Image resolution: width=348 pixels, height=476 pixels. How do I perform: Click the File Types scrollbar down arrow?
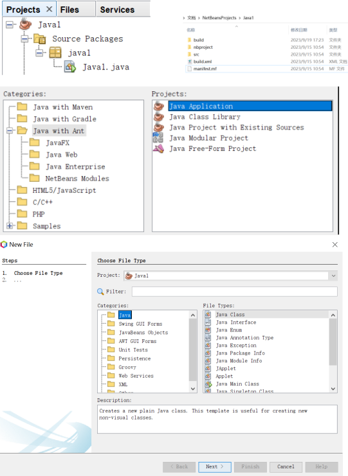333,389
